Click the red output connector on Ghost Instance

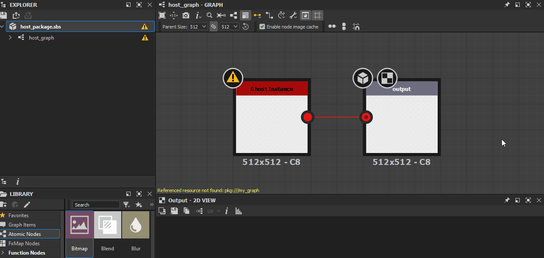pyautogui.click(x=307, y=117)
